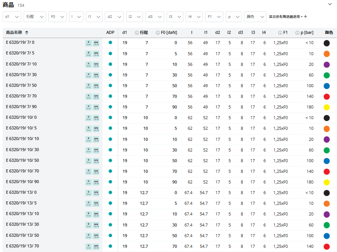This screenshot has width=337, height=252.
Task: Open the d3 filter dropdown
Action: pyautogui.click(x=155, y=17)
